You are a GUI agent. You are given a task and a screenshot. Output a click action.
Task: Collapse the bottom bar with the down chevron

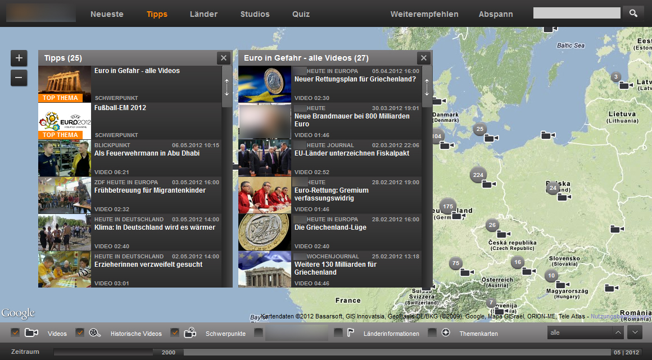(x=635, y=332)
